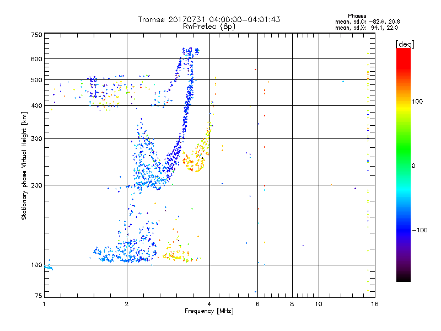
Task: Click the y-axis tick label '750'
Action: [x=36, y=35]
